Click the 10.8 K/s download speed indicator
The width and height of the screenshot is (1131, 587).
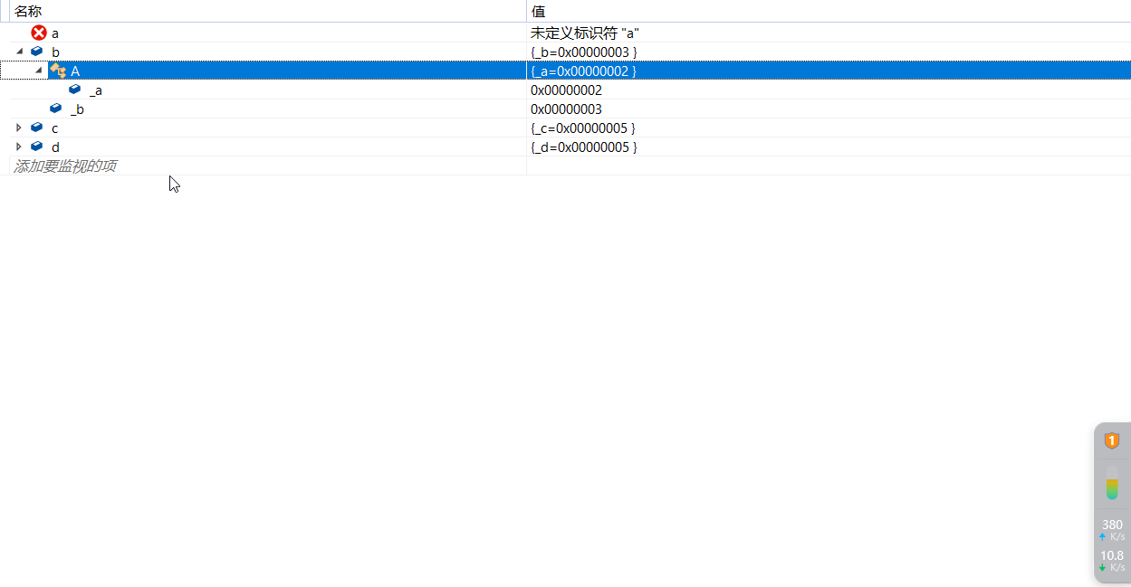(1112, 561)
